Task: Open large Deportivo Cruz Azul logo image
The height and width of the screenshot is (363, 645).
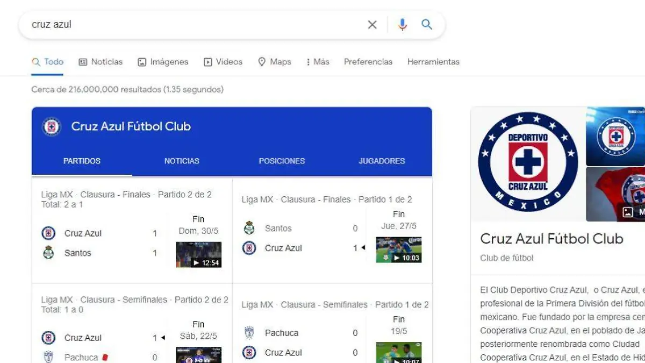Action: 528,163
